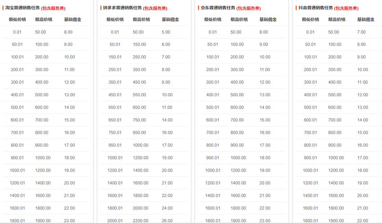
Task: Click 14.00 commission in the 京东 table
Action: [265, 107]
